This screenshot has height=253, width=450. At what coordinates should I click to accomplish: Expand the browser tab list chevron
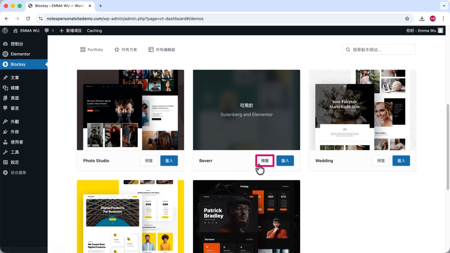(443, 6)
